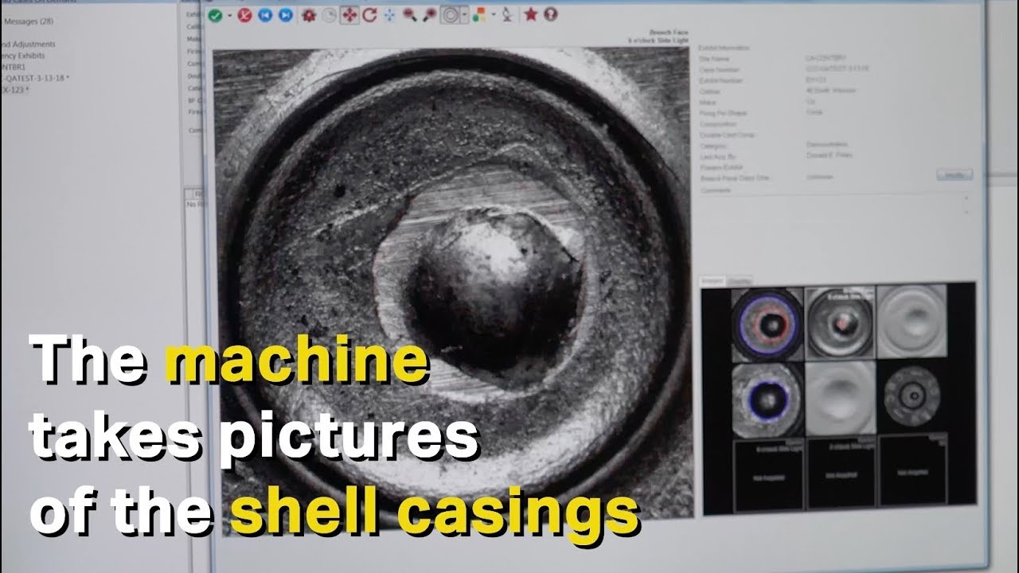
Task: Open the dropdown beside the green checkmark
Action: [x=228, y=16]
